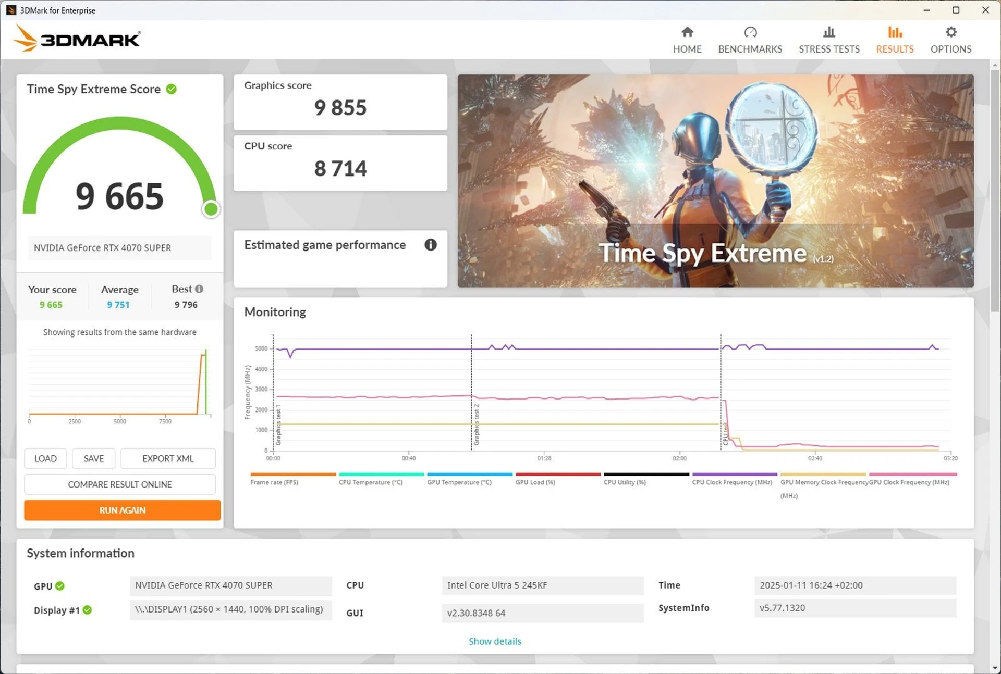Click the NVIDIA GeForce RTX 4070 SUPER field under score
This screenshot has width=1001, height=674.
click(x=120, y=248)
